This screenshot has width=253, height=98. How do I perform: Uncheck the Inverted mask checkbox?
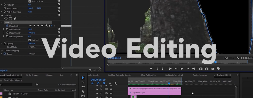pos(29,40)
